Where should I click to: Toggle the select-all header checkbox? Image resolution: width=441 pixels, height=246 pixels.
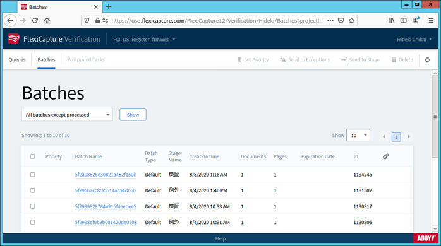pyautogui.click(x=33, y=156)
